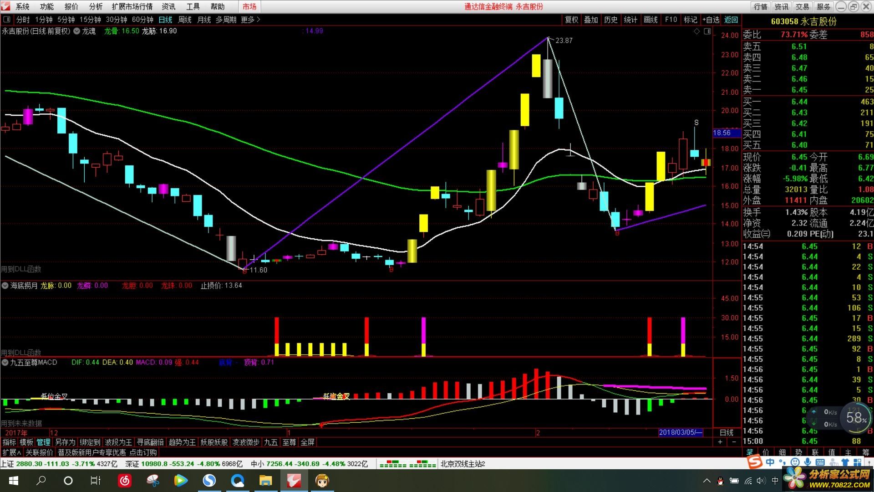The width and height of the screenshot is (874, 492).
Task: Select the 笔 tick tab in side panel
Action: pyautogui.click(x=749, y=452)
